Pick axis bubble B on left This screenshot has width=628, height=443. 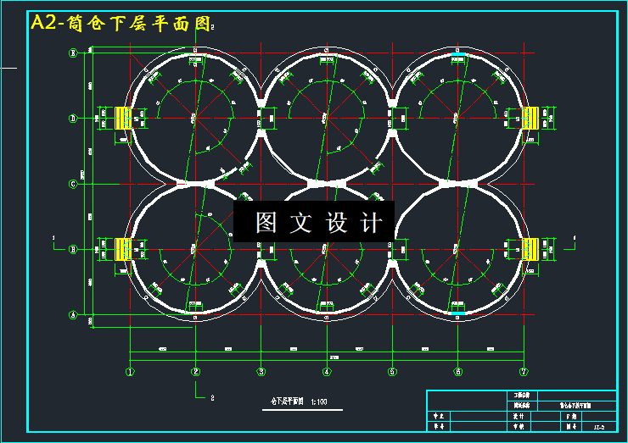[x=73, y=250]
